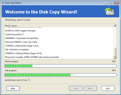
Task: Select the 'WARNING! F parameter not specified' line
Action: [x=22, y=38]
